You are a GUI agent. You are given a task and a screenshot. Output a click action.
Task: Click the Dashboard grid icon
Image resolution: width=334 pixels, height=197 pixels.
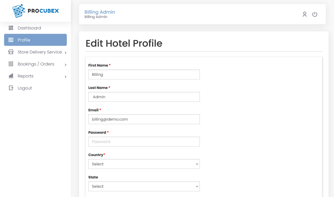[x=11, y=28]
